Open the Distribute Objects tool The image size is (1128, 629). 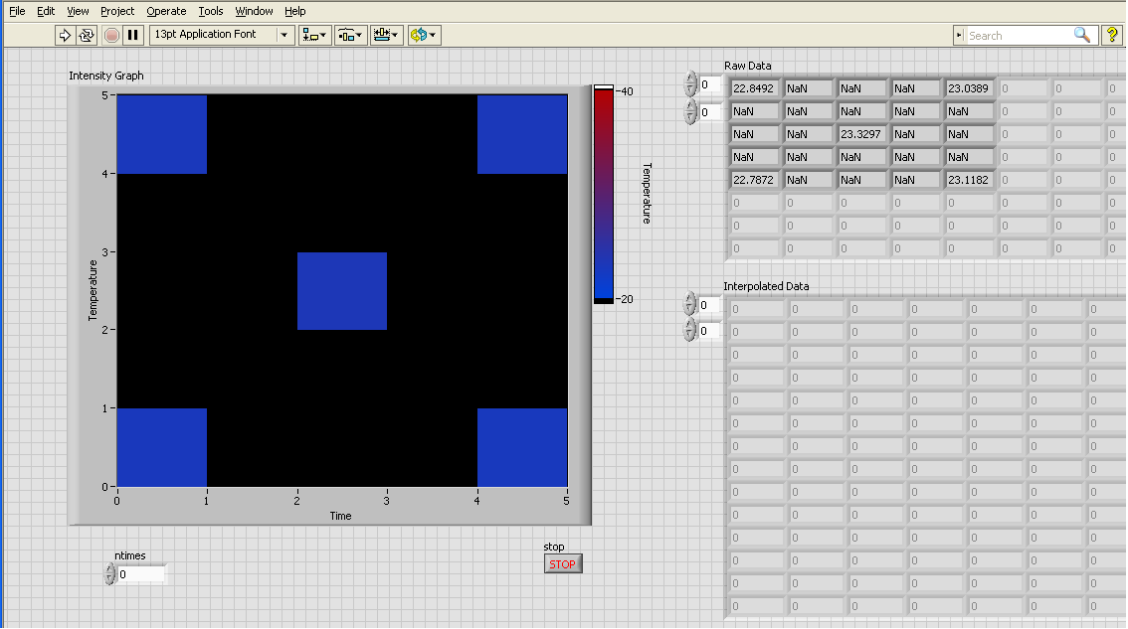tap(350, 35)
